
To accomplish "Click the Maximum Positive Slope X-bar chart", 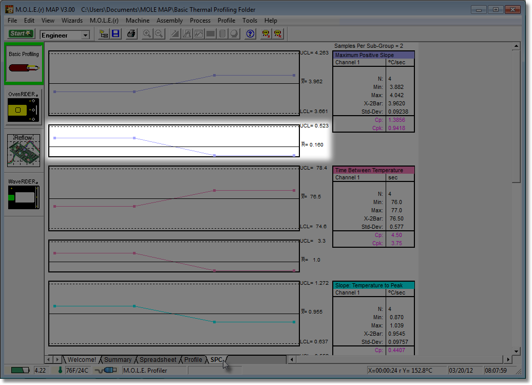I will [174, 83].
